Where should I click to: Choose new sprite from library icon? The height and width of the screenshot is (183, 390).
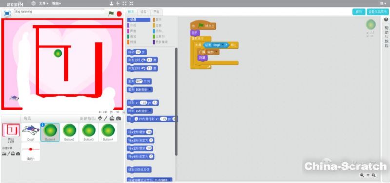point(100,118)
